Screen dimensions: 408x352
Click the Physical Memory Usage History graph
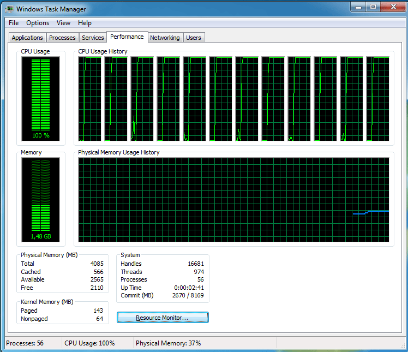[233, 200]
